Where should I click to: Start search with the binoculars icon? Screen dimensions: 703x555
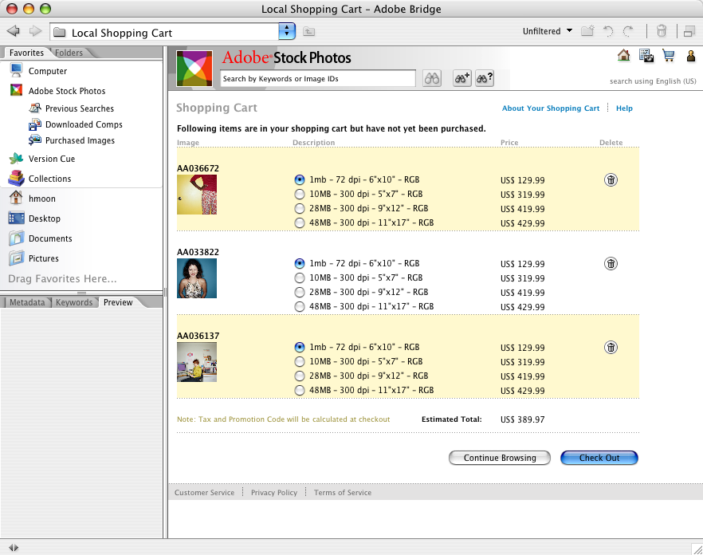click(x=432, y=78)
